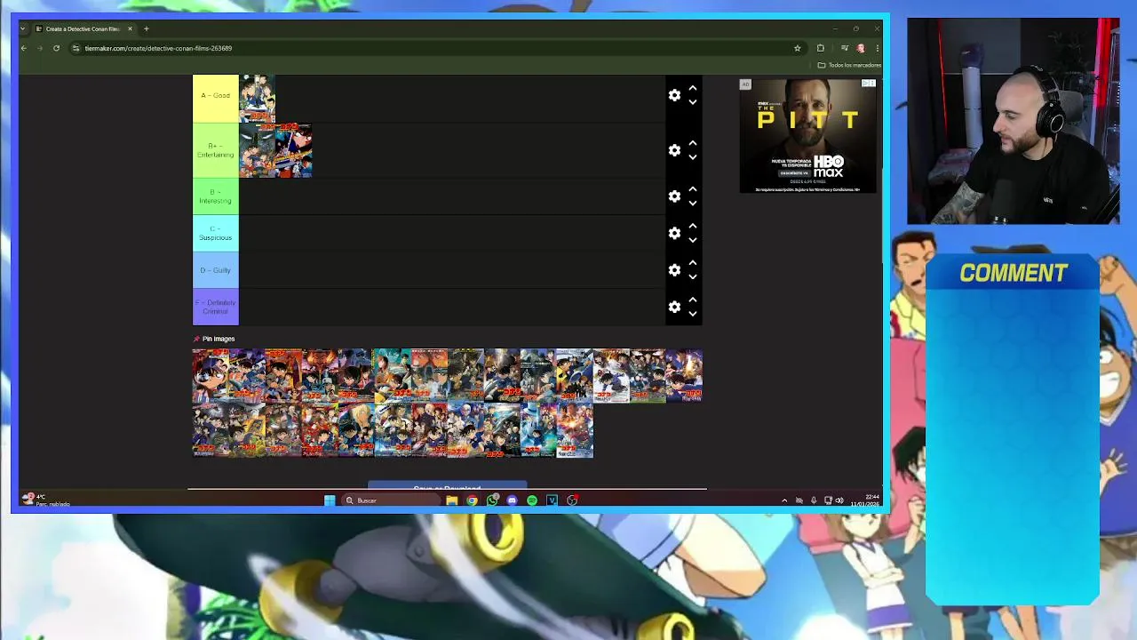The image size is (1137, 640).
Task: Open settings gear for C Suspicious tier
Action: 674,233
